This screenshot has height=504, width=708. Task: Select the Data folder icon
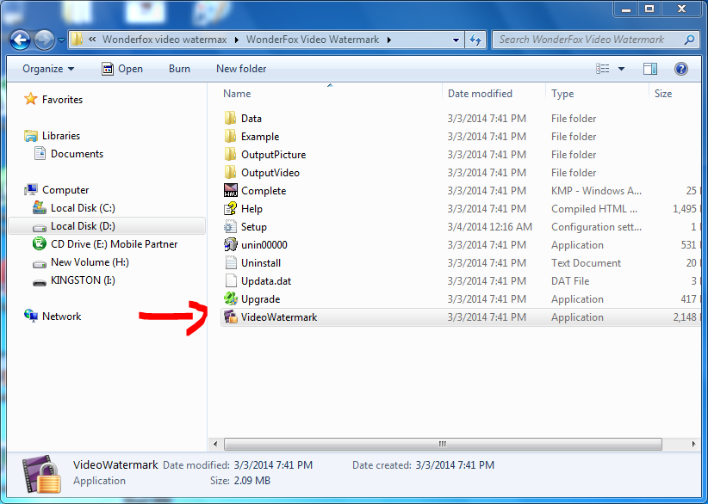pyautogui.click(x=230, y=118)
